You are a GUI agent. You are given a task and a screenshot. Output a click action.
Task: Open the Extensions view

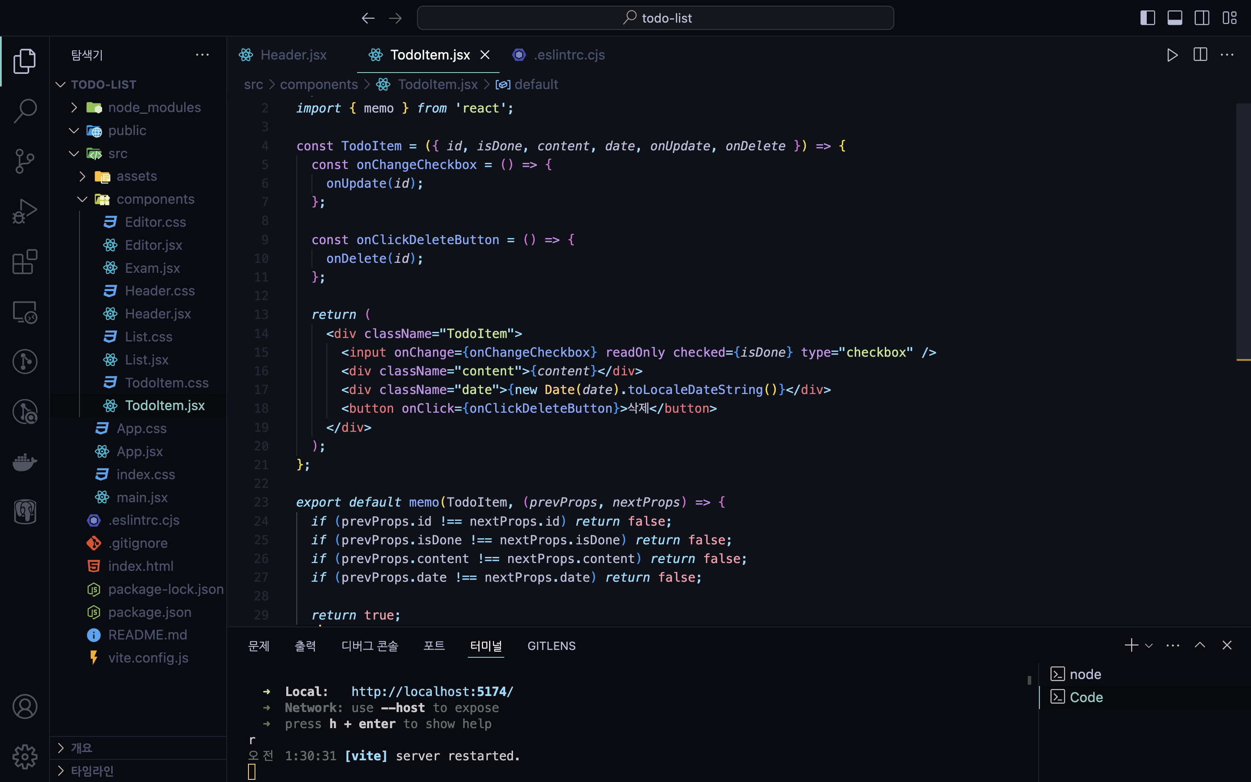tap(25, 262)
